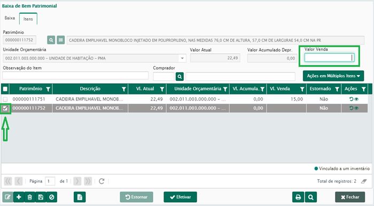Click the Observação do Item field
Viewport: 374px width, 206px height.
coord(75,76)
